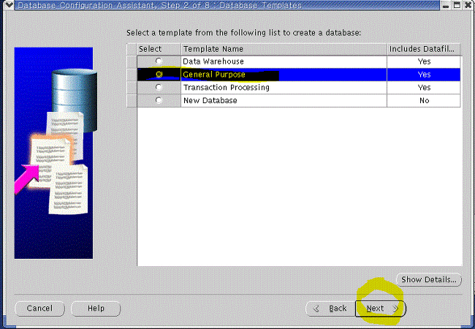Click Show Details button
This screenshot has width=475, height=329.
click(429, 279)
